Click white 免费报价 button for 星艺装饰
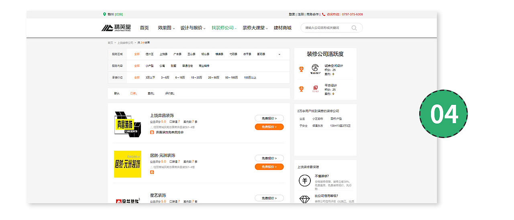The height and width of the screenshot is (220, 514). pos(269,198)
